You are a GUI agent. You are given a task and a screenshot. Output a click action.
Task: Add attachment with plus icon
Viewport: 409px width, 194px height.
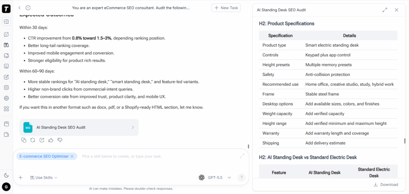click(x=21, y=178)
